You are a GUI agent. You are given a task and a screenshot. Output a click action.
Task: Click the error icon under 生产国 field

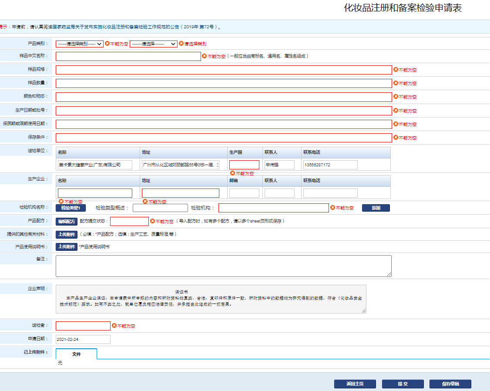(232, 173)
